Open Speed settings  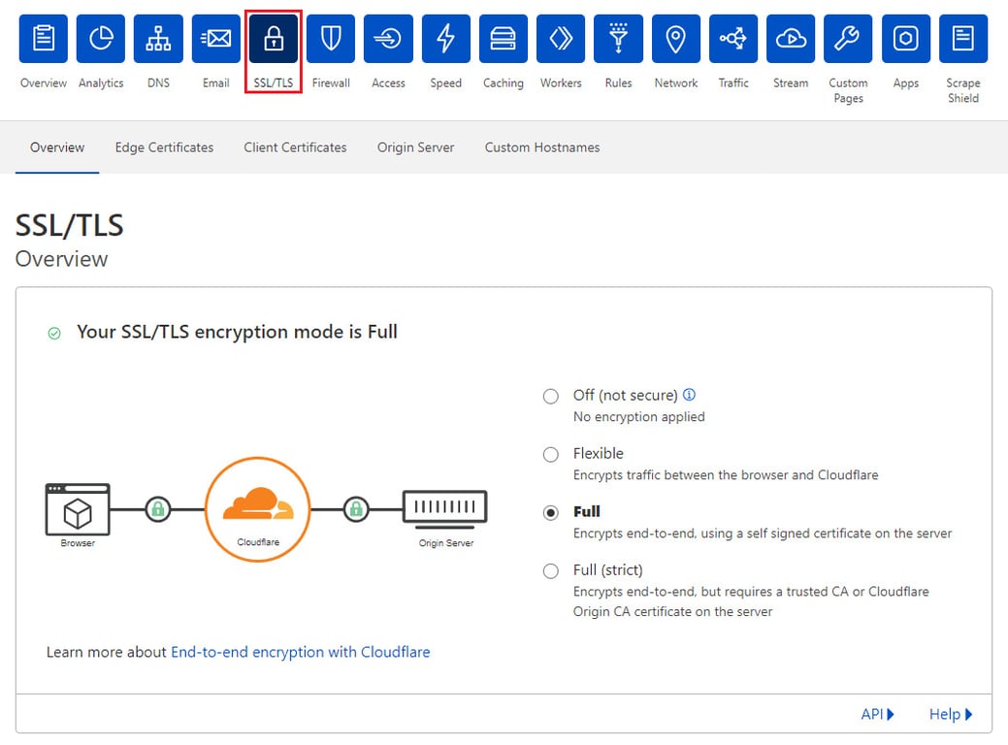(x=445, y=39)
